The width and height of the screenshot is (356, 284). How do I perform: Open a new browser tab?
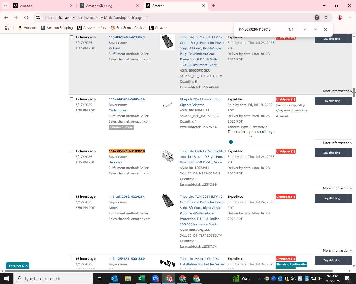pyautogui.click(x=214, y=6)
